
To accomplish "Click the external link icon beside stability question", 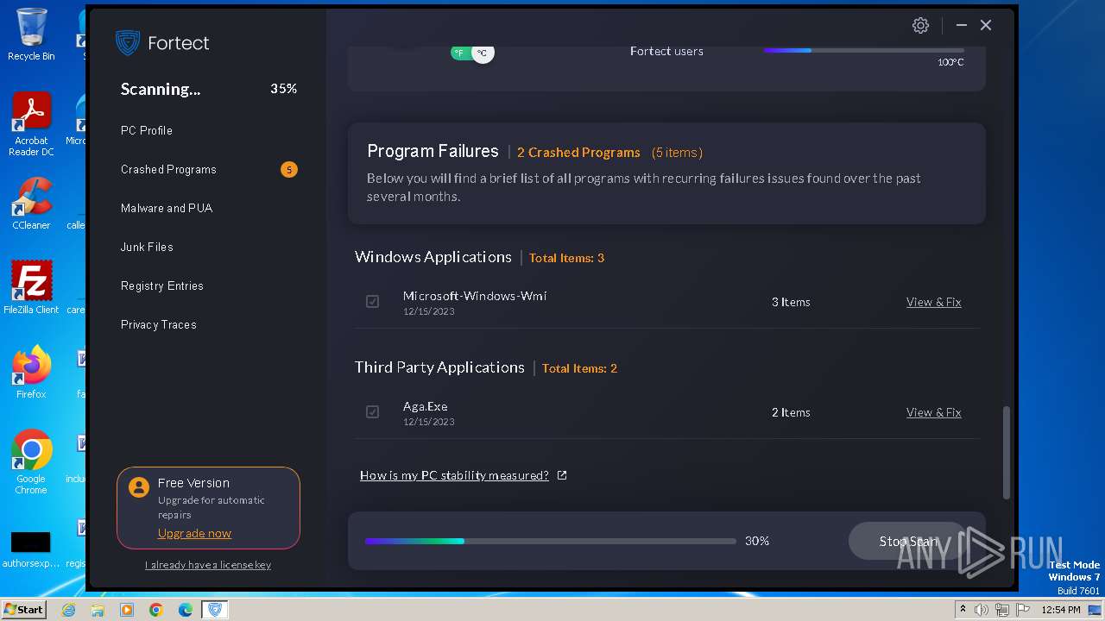I will [562, 475].
